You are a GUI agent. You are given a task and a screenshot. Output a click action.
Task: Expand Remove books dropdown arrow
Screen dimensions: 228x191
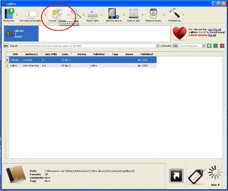coord(164,15)
